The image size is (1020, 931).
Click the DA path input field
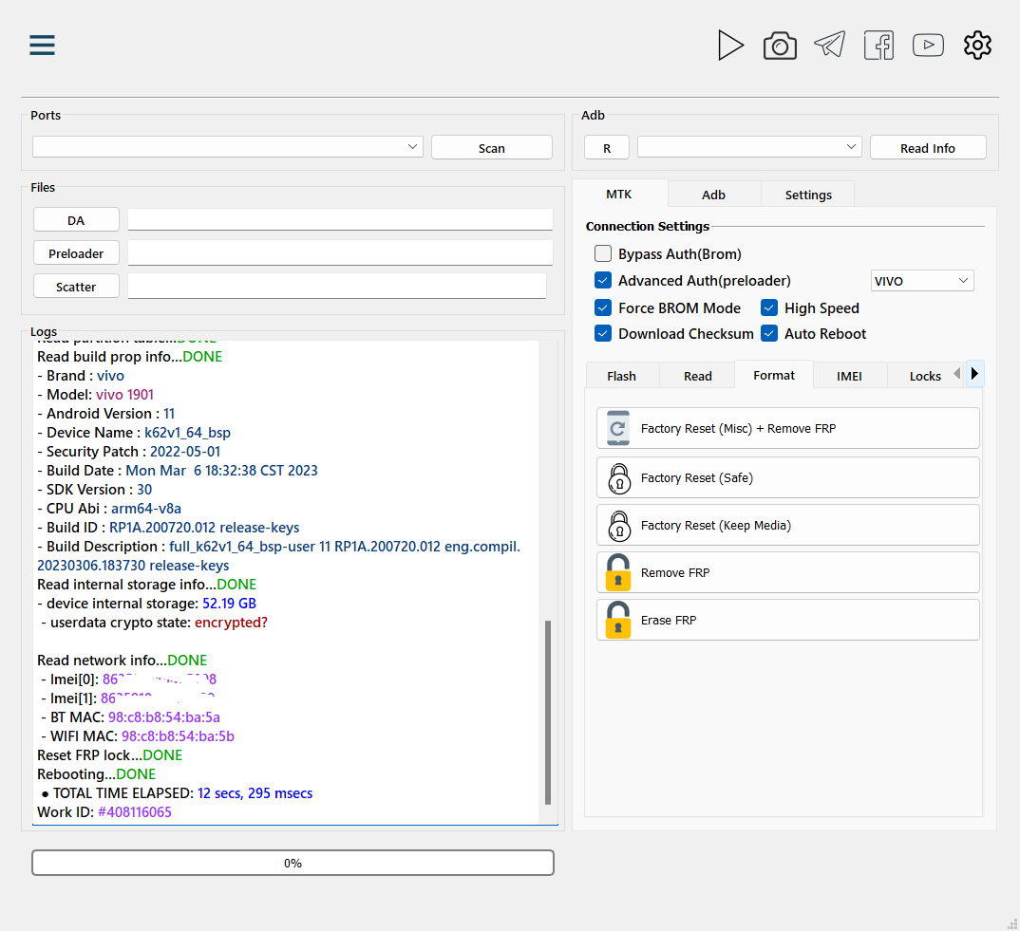click(x=340, y=220)
